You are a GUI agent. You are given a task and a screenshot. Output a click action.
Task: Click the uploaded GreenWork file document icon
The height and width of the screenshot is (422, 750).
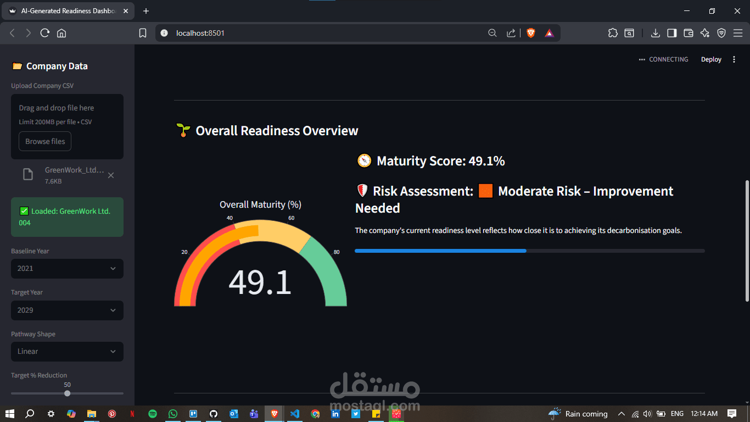coord(27,175)
